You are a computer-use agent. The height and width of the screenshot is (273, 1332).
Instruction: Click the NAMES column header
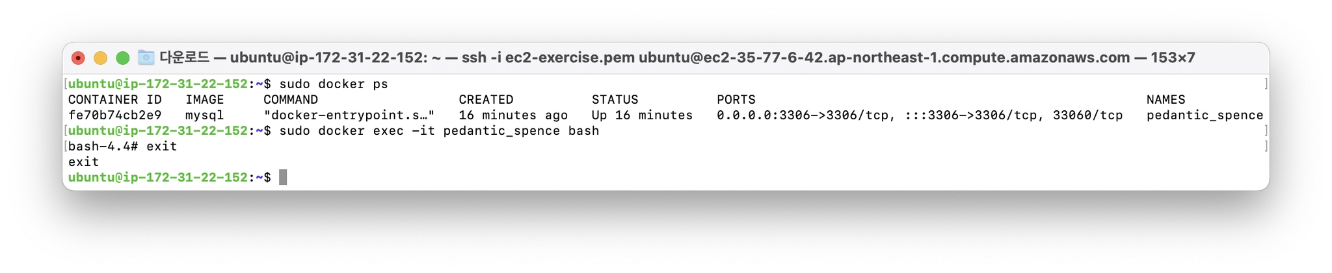[1165, 100]
